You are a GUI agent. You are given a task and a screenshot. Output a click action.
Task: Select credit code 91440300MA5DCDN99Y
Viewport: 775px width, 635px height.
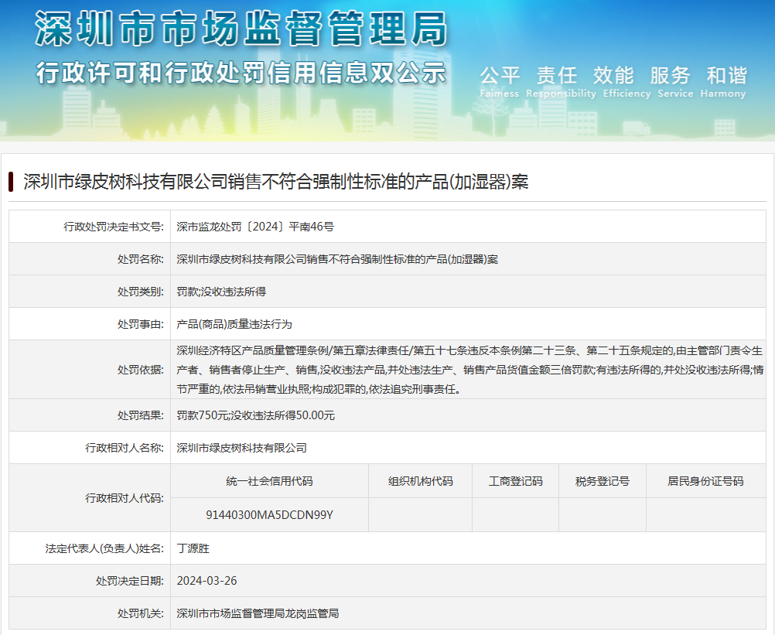coord(269,515)
